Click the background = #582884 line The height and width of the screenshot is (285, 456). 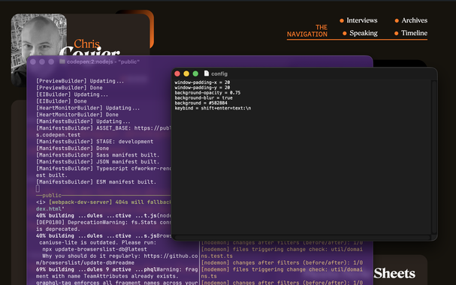(201, 103)
